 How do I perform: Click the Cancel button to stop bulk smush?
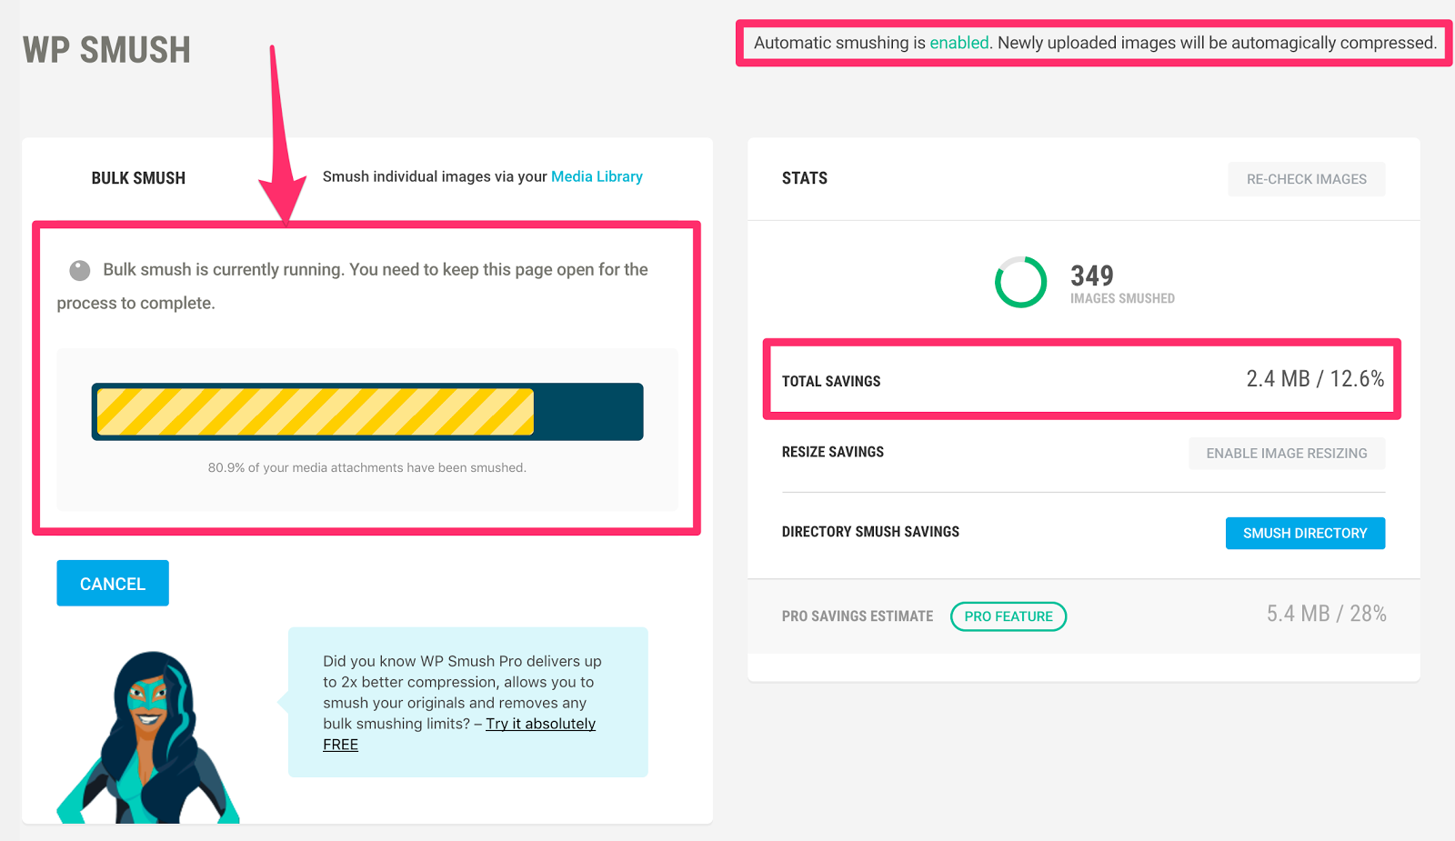(113, 583)
